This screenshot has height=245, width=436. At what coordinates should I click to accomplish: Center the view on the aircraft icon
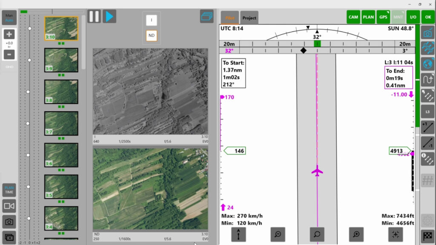[x=396, y=234]
